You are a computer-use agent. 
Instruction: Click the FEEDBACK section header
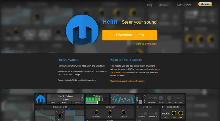(110, 107)
